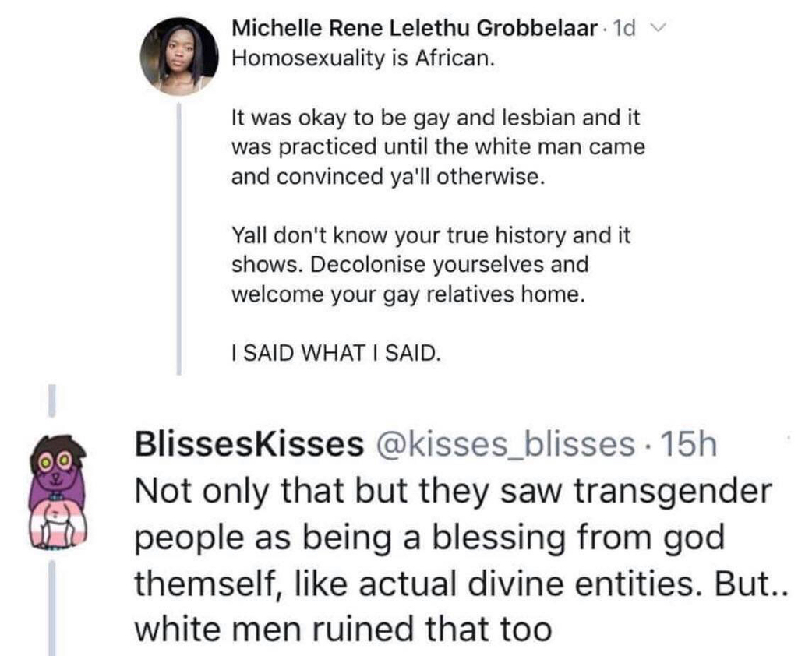Visit the @kisses_blisses handle
Image resolution: width=798 pixels, height=656 pixels.
point(504,444)
